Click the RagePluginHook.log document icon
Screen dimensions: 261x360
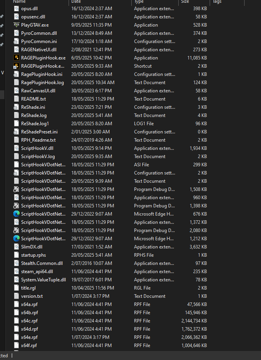(16, 83)
